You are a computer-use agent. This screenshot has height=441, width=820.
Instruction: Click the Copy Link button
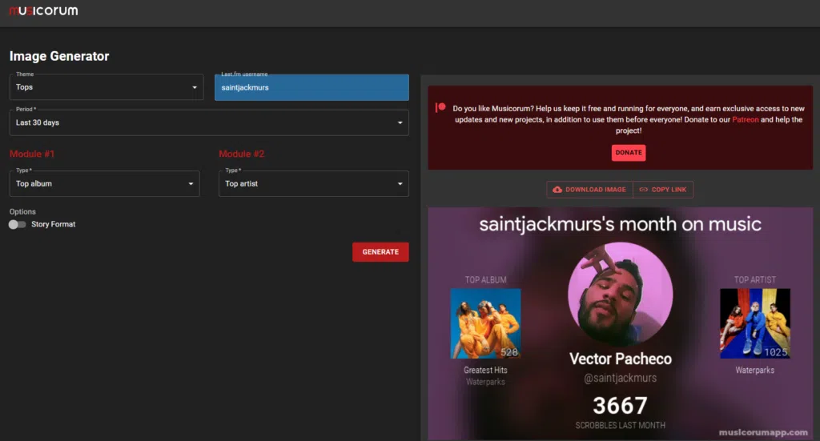[x=663, y=190]
